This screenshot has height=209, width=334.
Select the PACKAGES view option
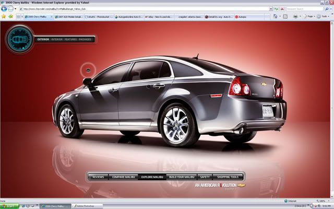click(85, 40)
